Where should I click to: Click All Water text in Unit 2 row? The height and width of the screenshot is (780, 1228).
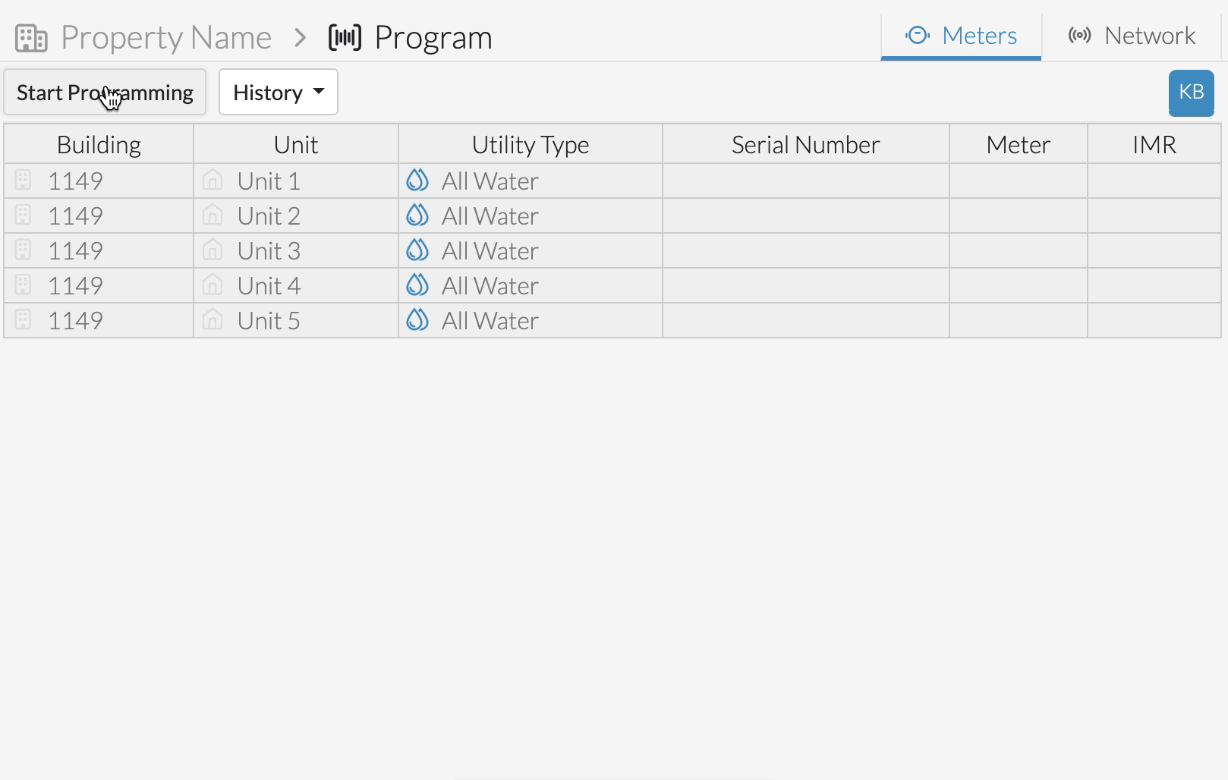point(490,216)
